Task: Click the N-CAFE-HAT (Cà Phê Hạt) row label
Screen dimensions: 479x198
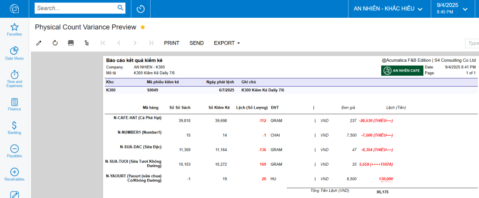Action: pyautogui.click(x=138, y=117)
